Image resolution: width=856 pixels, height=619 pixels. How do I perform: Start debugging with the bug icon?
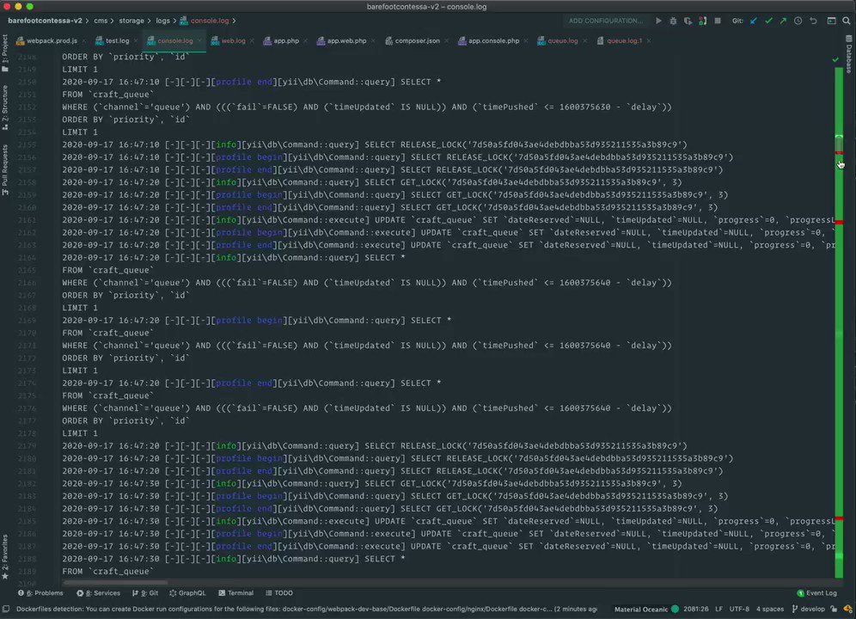click(x=673, y=21)
